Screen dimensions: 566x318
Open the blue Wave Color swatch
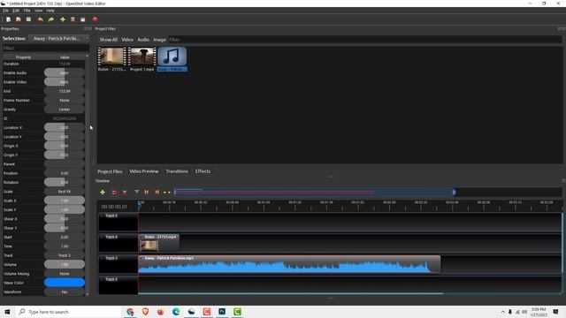click(65, 283)
